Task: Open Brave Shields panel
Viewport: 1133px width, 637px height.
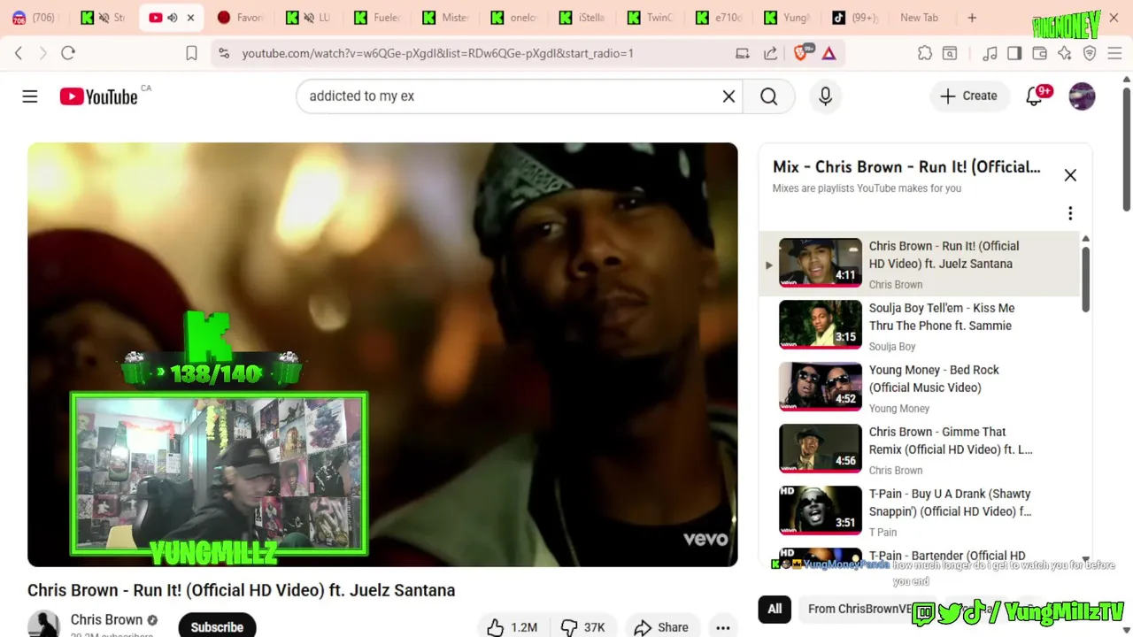Action: (x=802, y=53)
